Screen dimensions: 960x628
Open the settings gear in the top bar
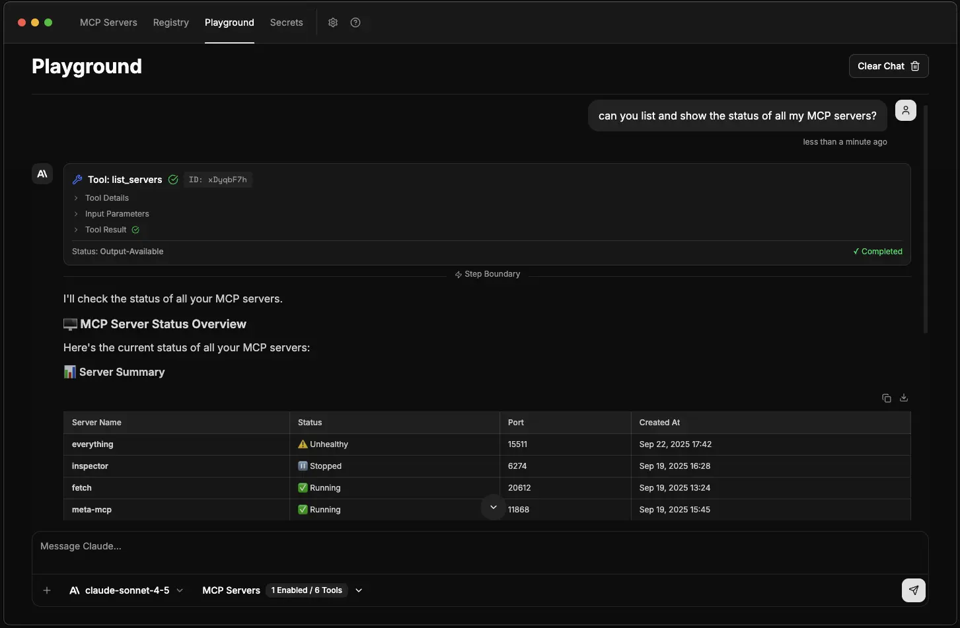coord(332,22)
